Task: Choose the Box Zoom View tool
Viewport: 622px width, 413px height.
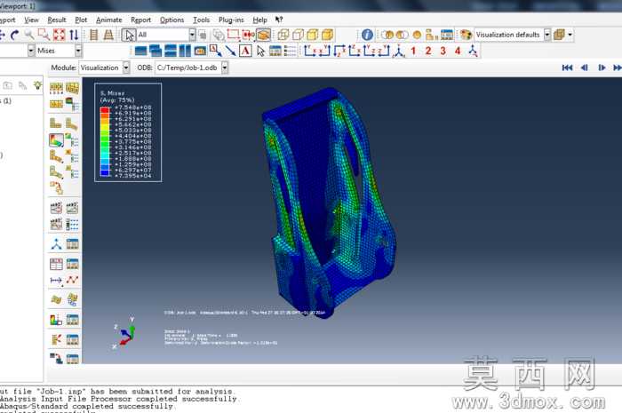Action: (x=44, y=35)
